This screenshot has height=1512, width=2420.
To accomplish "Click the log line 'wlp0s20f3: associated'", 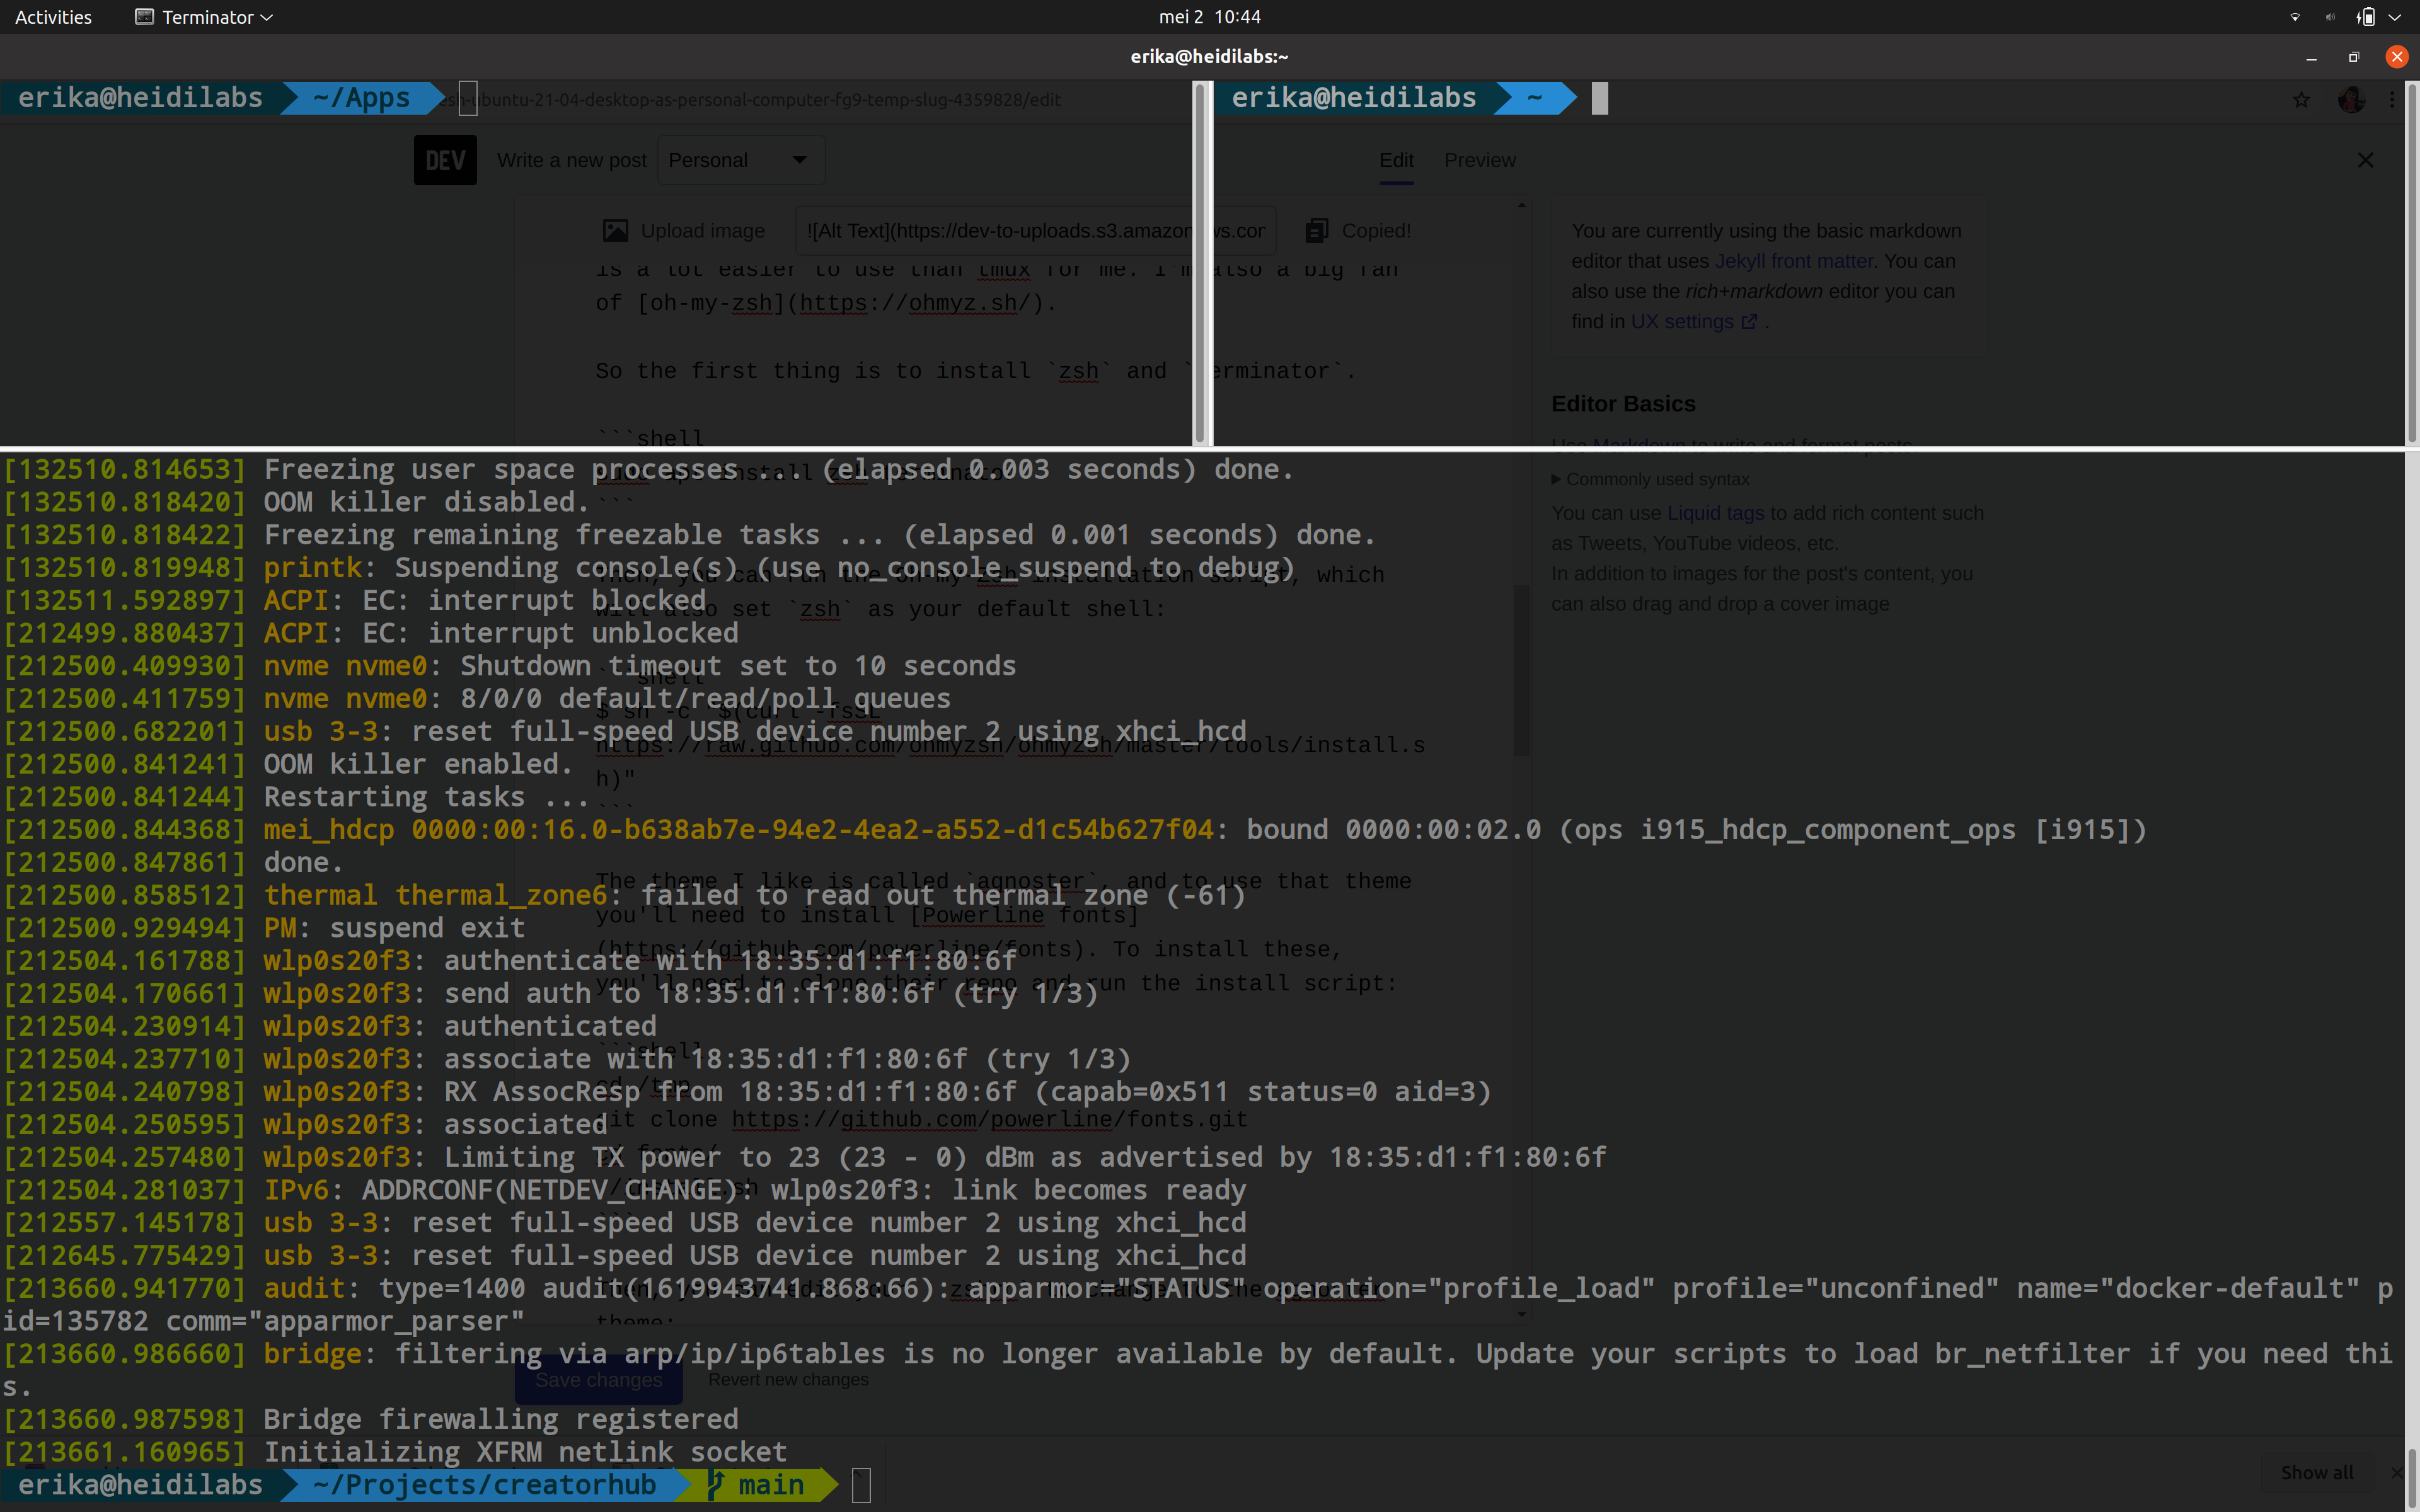I will [435, 1125].
